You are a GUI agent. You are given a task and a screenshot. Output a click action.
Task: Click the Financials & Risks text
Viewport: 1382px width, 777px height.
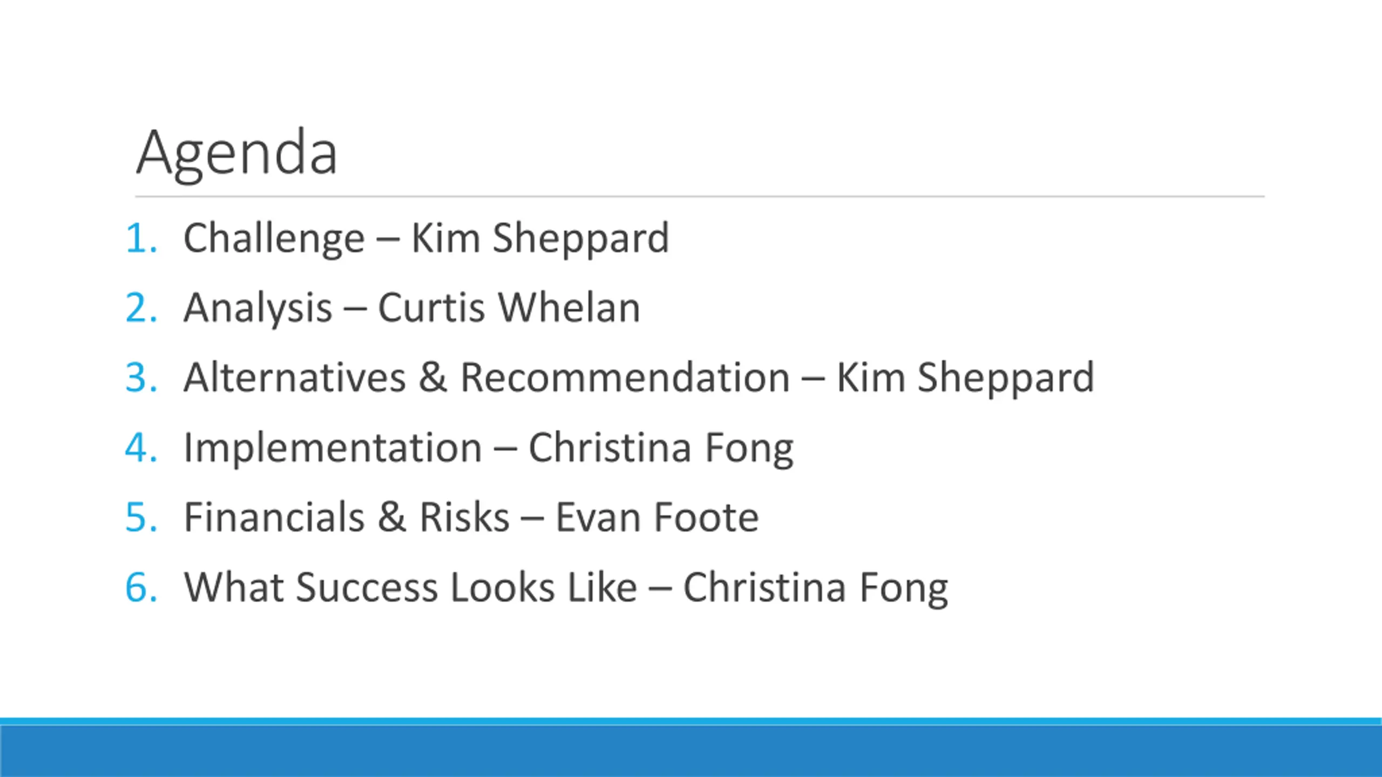click(x=347, y=517)
